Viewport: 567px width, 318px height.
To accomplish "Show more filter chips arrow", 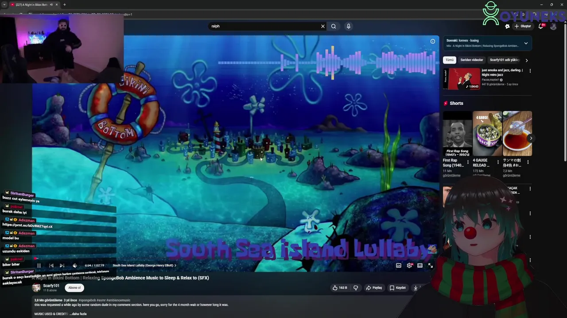I will click(x=527, y=60).
